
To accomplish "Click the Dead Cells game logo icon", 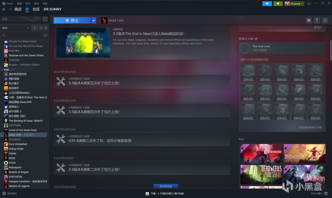I will tap(104, 20).
